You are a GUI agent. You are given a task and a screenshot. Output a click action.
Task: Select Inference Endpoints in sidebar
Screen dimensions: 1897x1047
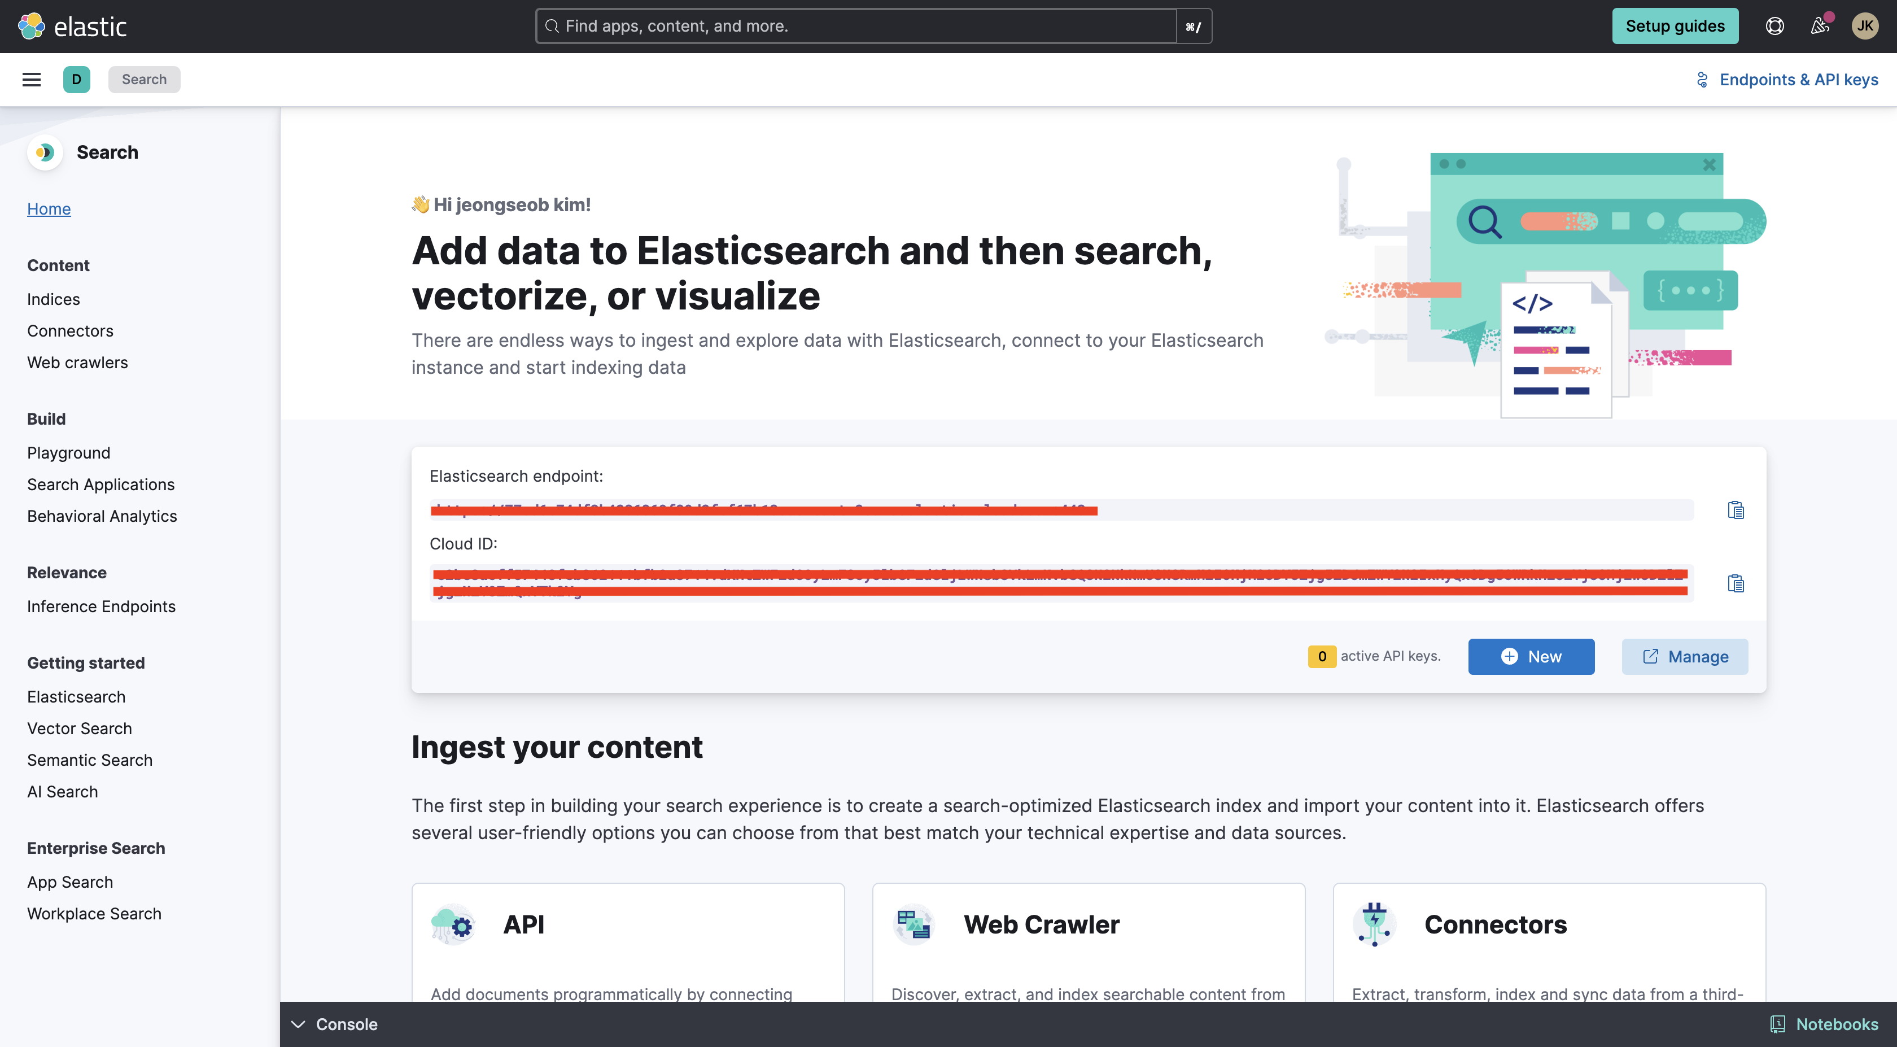pyautogui.click(x=102, y=607)
